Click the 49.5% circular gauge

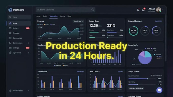click(134, 31)
